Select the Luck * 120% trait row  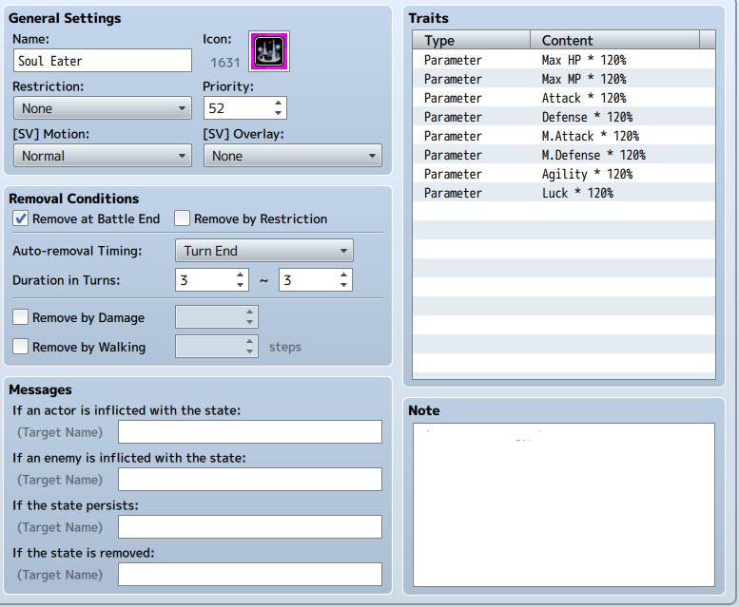click(564, 193)
